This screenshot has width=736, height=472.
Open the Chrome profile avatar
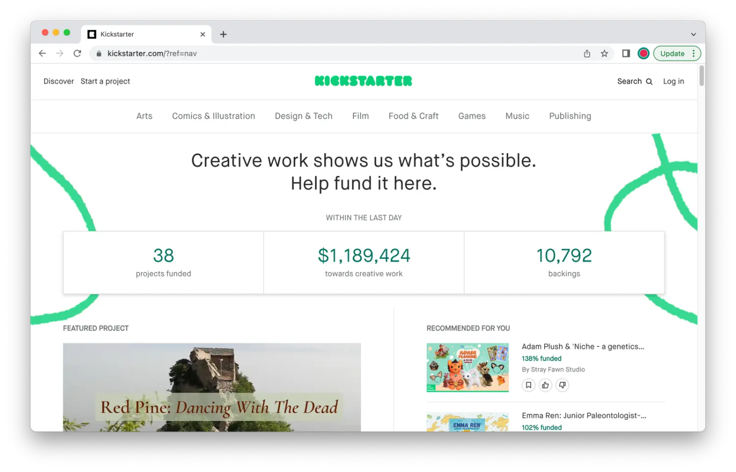coord(643,54)
